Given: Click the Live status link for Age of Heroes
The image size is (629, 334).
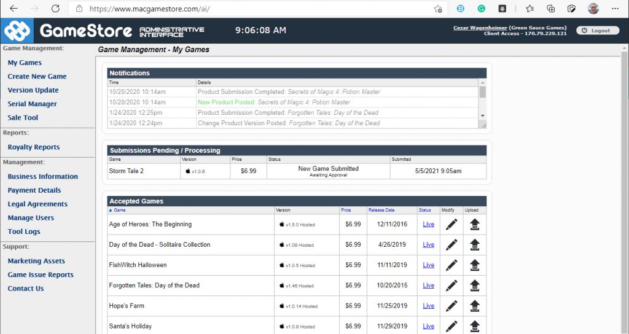Looking at the screenshot, I should pyautogui.click(x=428, y=225).
